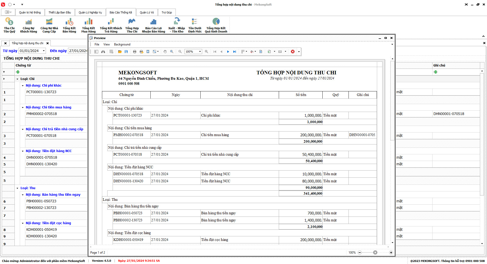The height and width of the screenshot is (264, 487).
Task: Click the page setup icon in Preview
Action: click(148, 52)
